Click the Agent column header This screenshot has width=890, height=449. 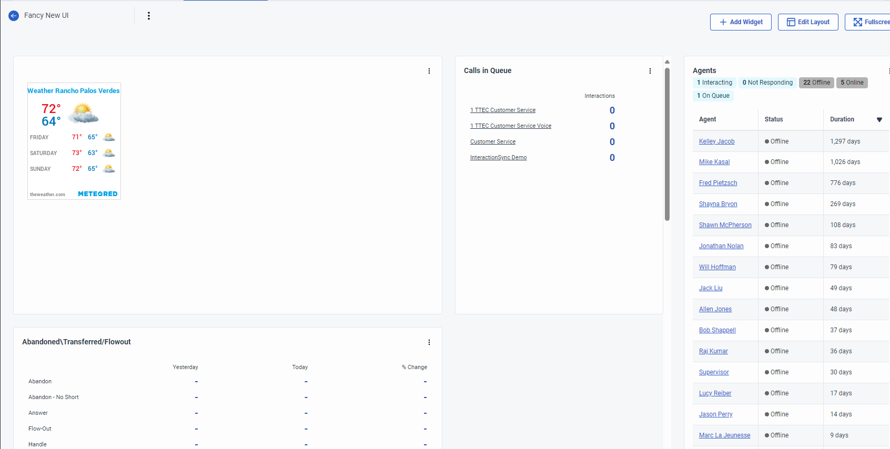point(707,119)
